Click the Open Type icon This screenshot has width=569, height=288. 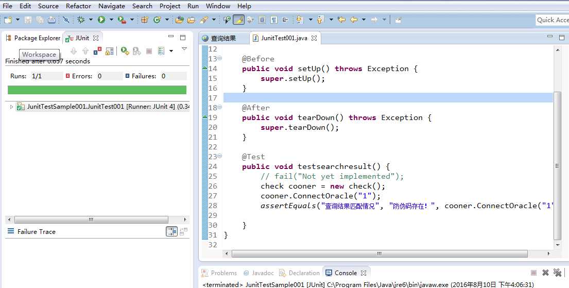pyautogui.click(x=179, y=20)
